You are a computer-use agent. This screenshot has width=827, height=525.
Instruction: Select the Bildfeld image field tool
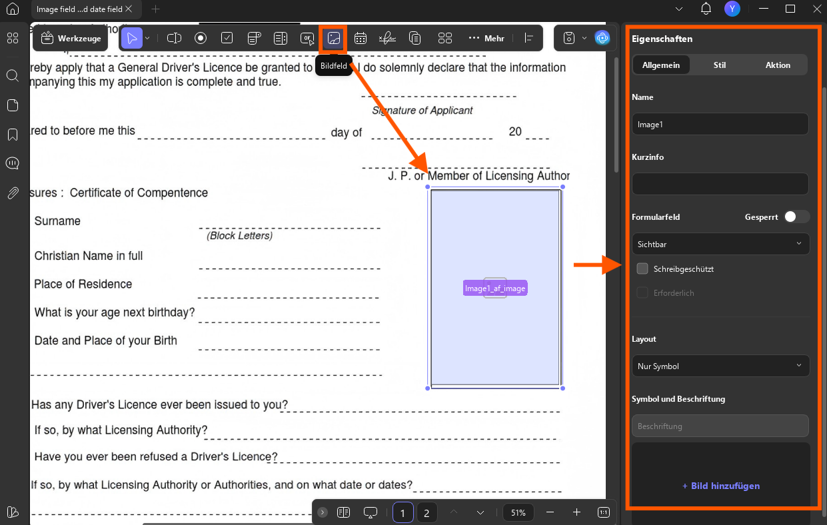point(334,39)
